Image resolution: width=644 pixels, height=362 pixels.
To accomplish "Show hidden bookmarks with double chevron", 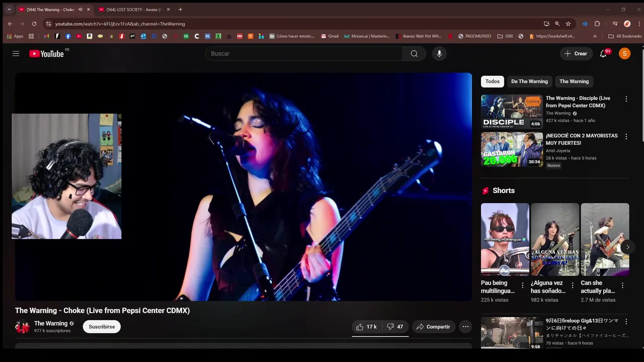I will (595, 36).
